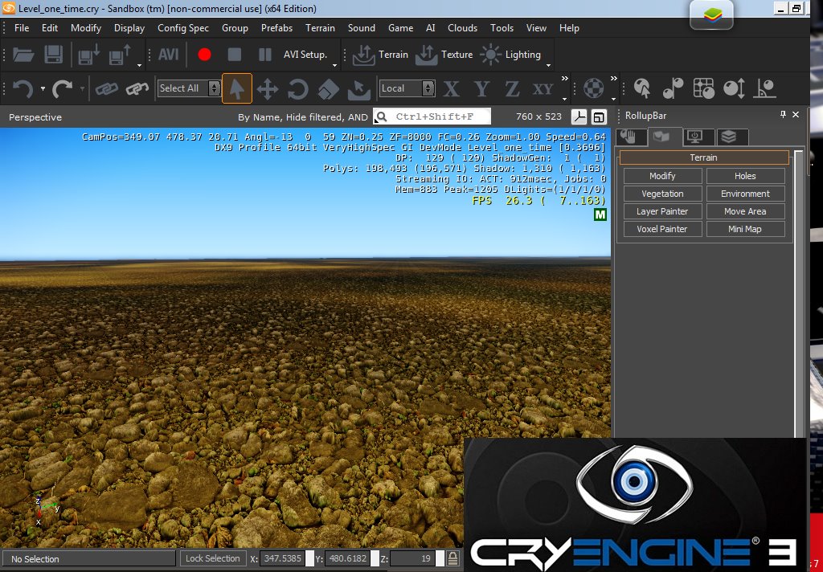The width and height of the screenshot is (823, 572).
Task: Toggle XY plane constraint
Action: tap(543, 88)
